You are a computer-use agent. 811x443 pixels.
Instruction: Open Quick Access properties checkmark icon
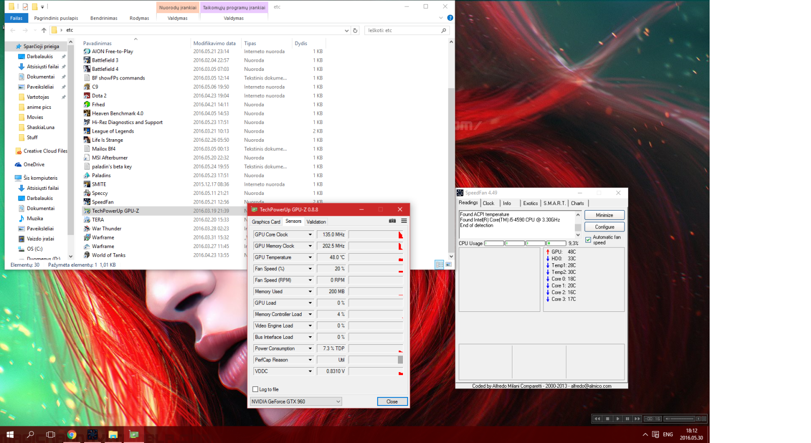(25, 7)
